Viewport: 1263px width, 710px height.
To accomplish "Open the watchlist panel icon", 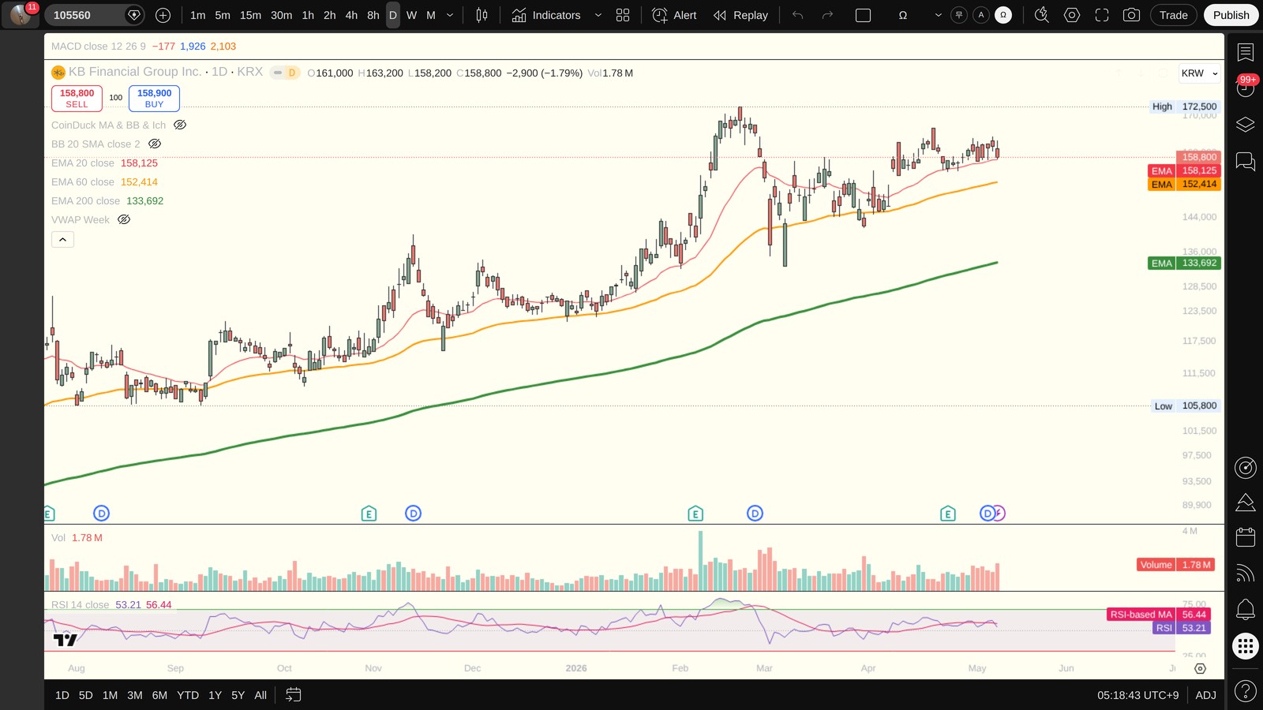I will [1246, 52].
